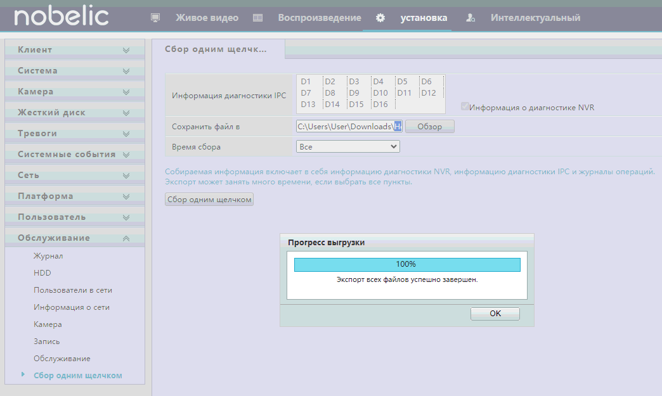Image resolution: width=662 pixels, height=396 pixels.
Task: Click the Экспорт всех файлов успешно завершен message
Action: tap(407, 279)
